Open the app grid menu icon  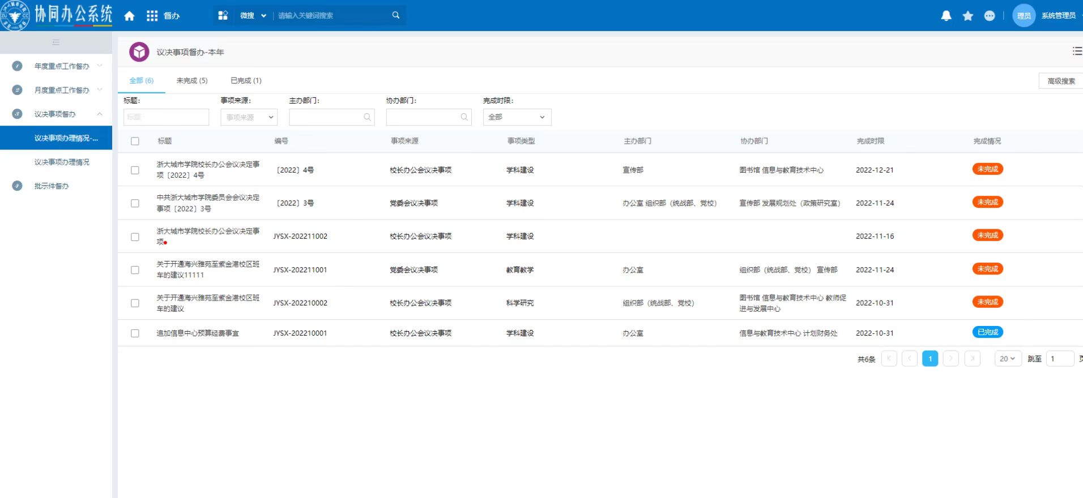[x=152, y=16]
